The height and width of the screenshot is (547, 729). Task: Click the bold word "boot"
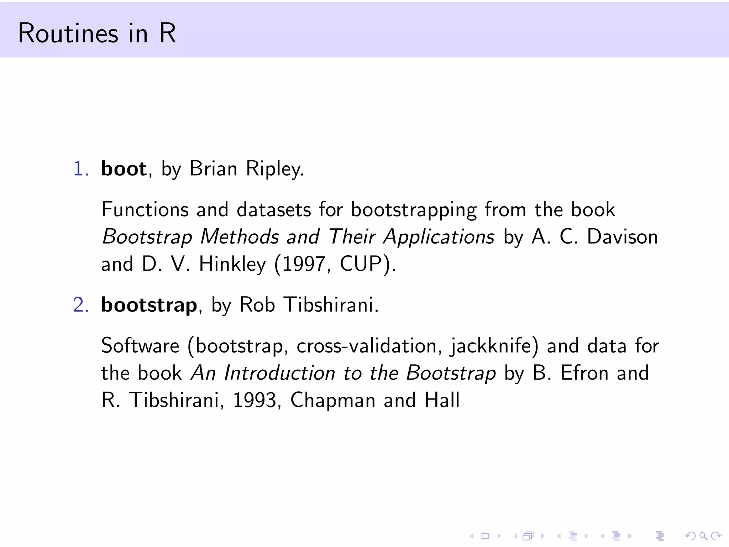click(124, 168)
